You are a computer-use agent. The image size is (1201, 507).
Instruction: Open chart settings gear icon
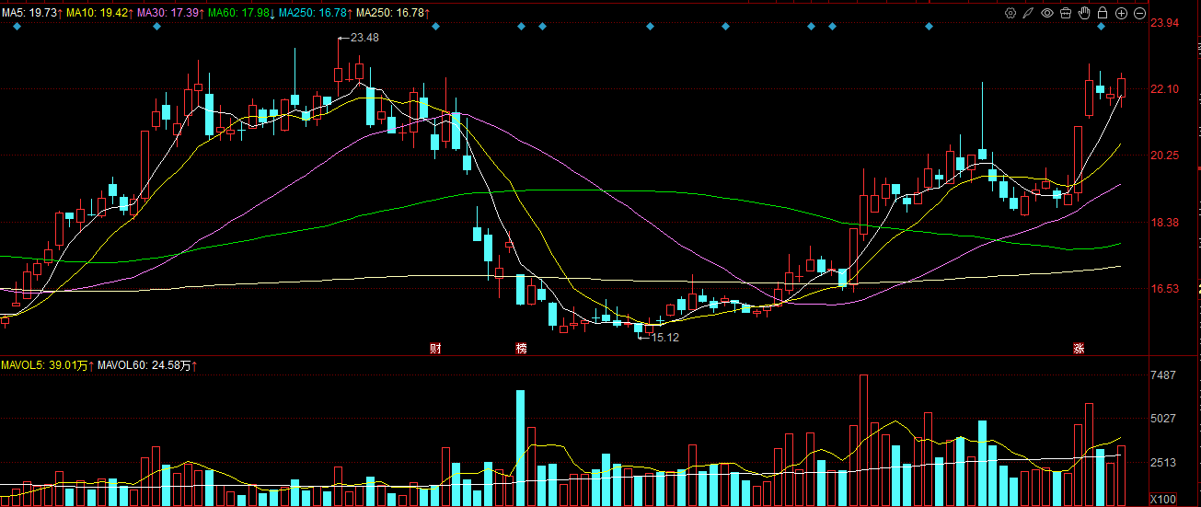1010,13
